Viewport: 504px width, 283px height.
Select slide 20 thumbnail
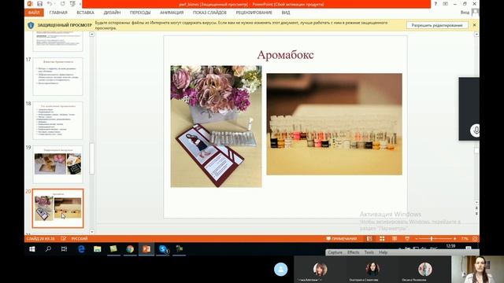[57, 208]
